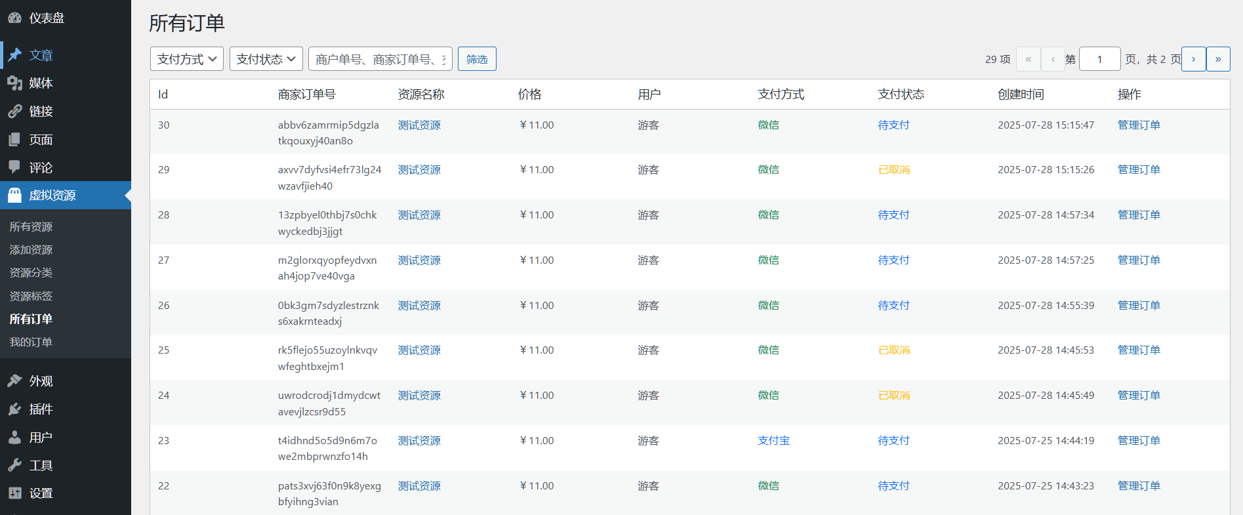1243x515 pixels.
Task: Click the 筛选 filter button
Action: pyautogui.click(x=477, y=59)
